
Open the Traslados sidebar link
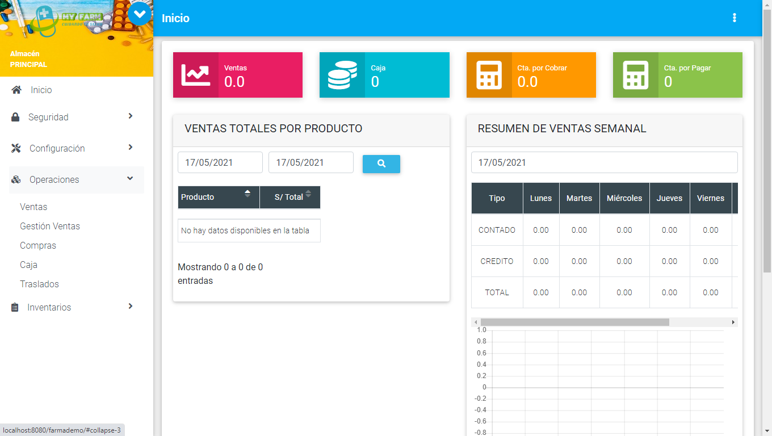point(39,284)
